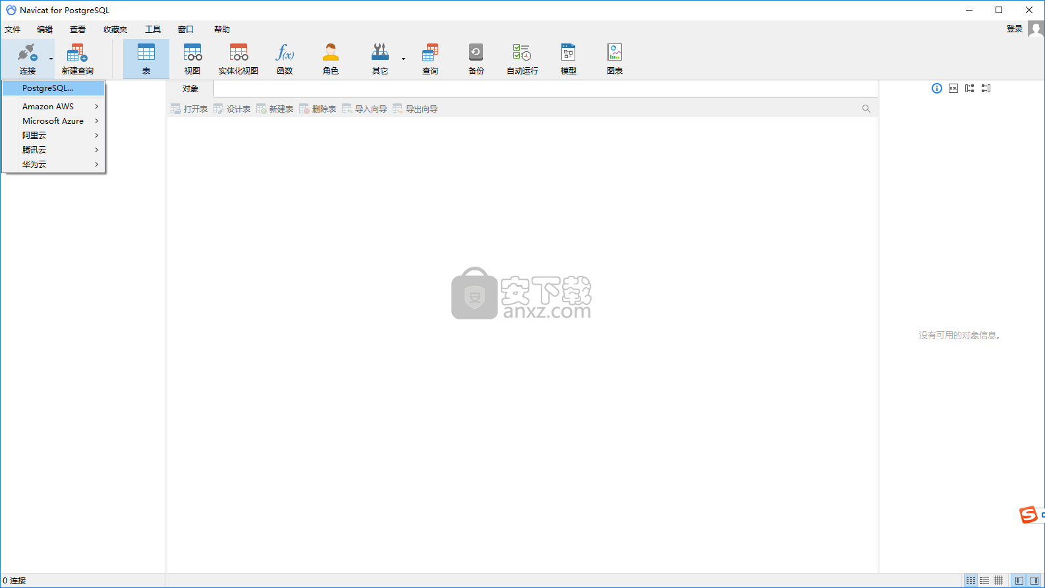Open the 自动运行 automation icon
Viewport: 1045px width, 588px height.
[522, 53]
